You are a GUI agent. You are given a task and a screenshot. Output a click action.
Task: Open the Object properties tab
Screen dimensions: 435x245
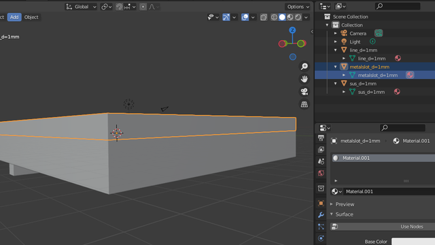[x=321, y=203]
